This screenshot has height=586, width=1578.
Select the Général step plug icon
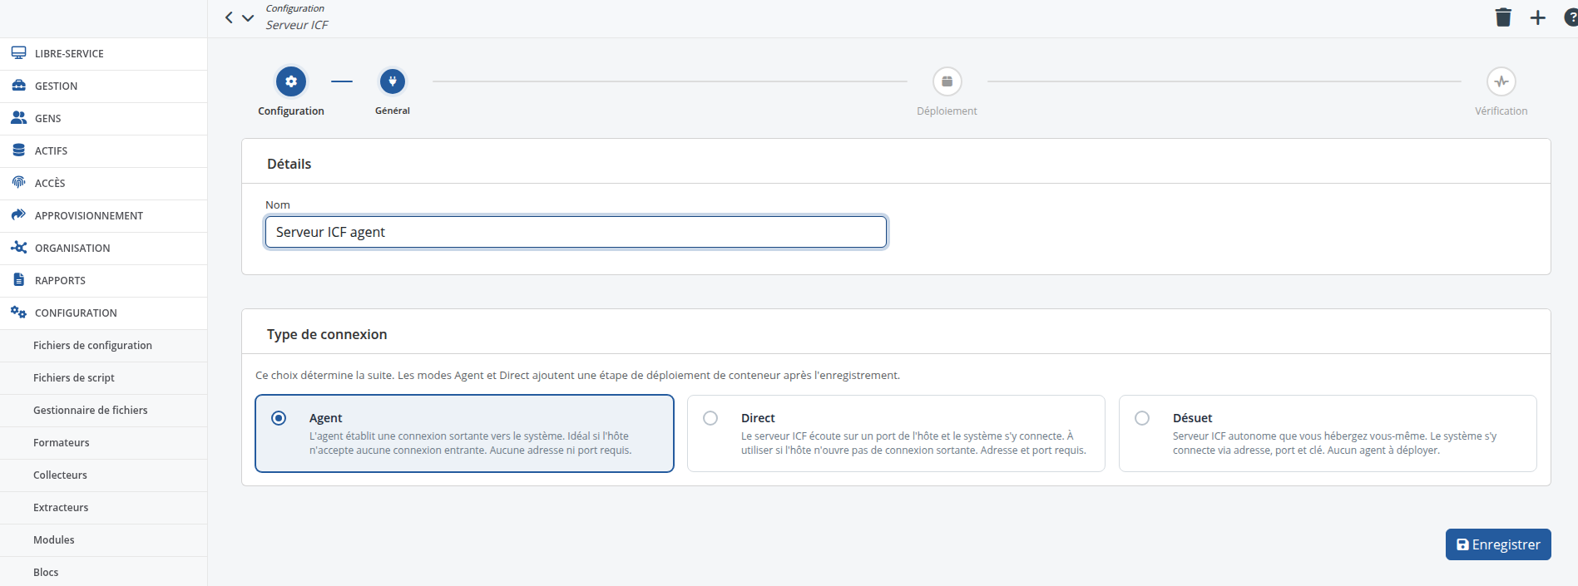coord(393,81)
